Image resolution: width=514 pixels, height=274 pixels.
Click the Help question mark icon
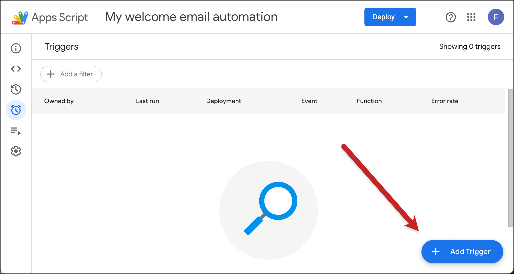[x=451, y=17]
